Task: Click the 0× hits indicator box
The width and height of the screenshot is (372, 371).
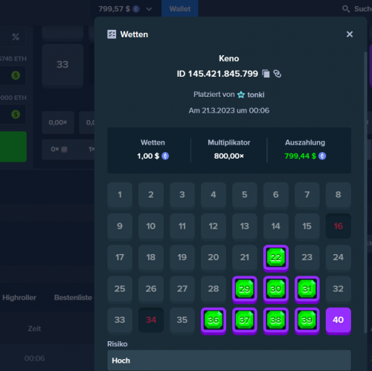Action: pos(59,149)
